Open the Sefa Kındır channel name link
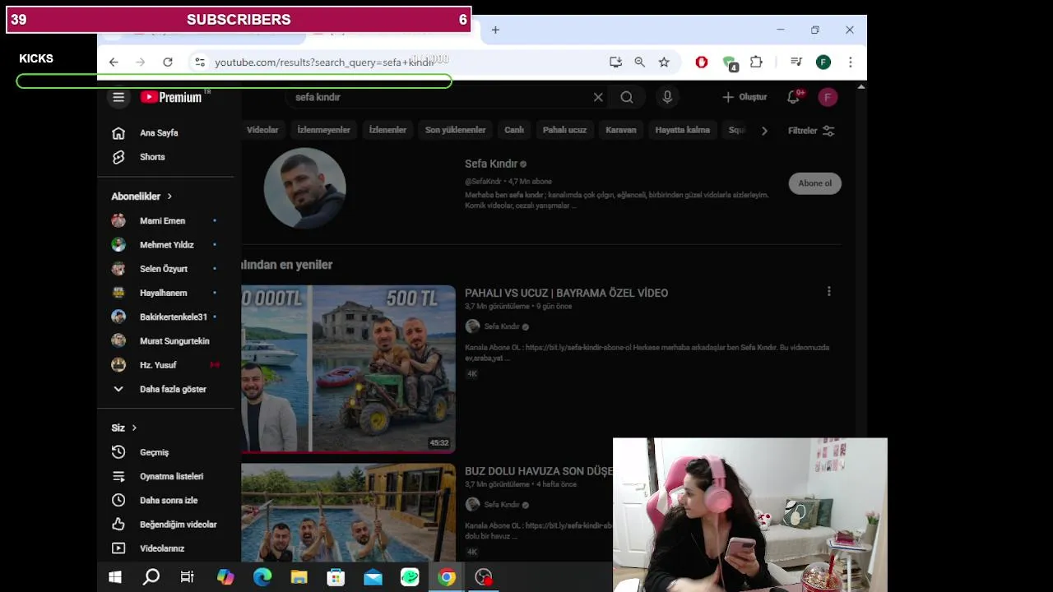1053x592 pixels. (x=491, y=164)
